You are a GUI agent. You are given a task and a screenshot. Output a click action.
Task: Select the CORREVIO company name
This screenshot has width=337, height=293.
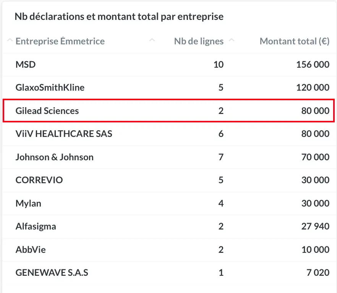click(x=39, y=180)
